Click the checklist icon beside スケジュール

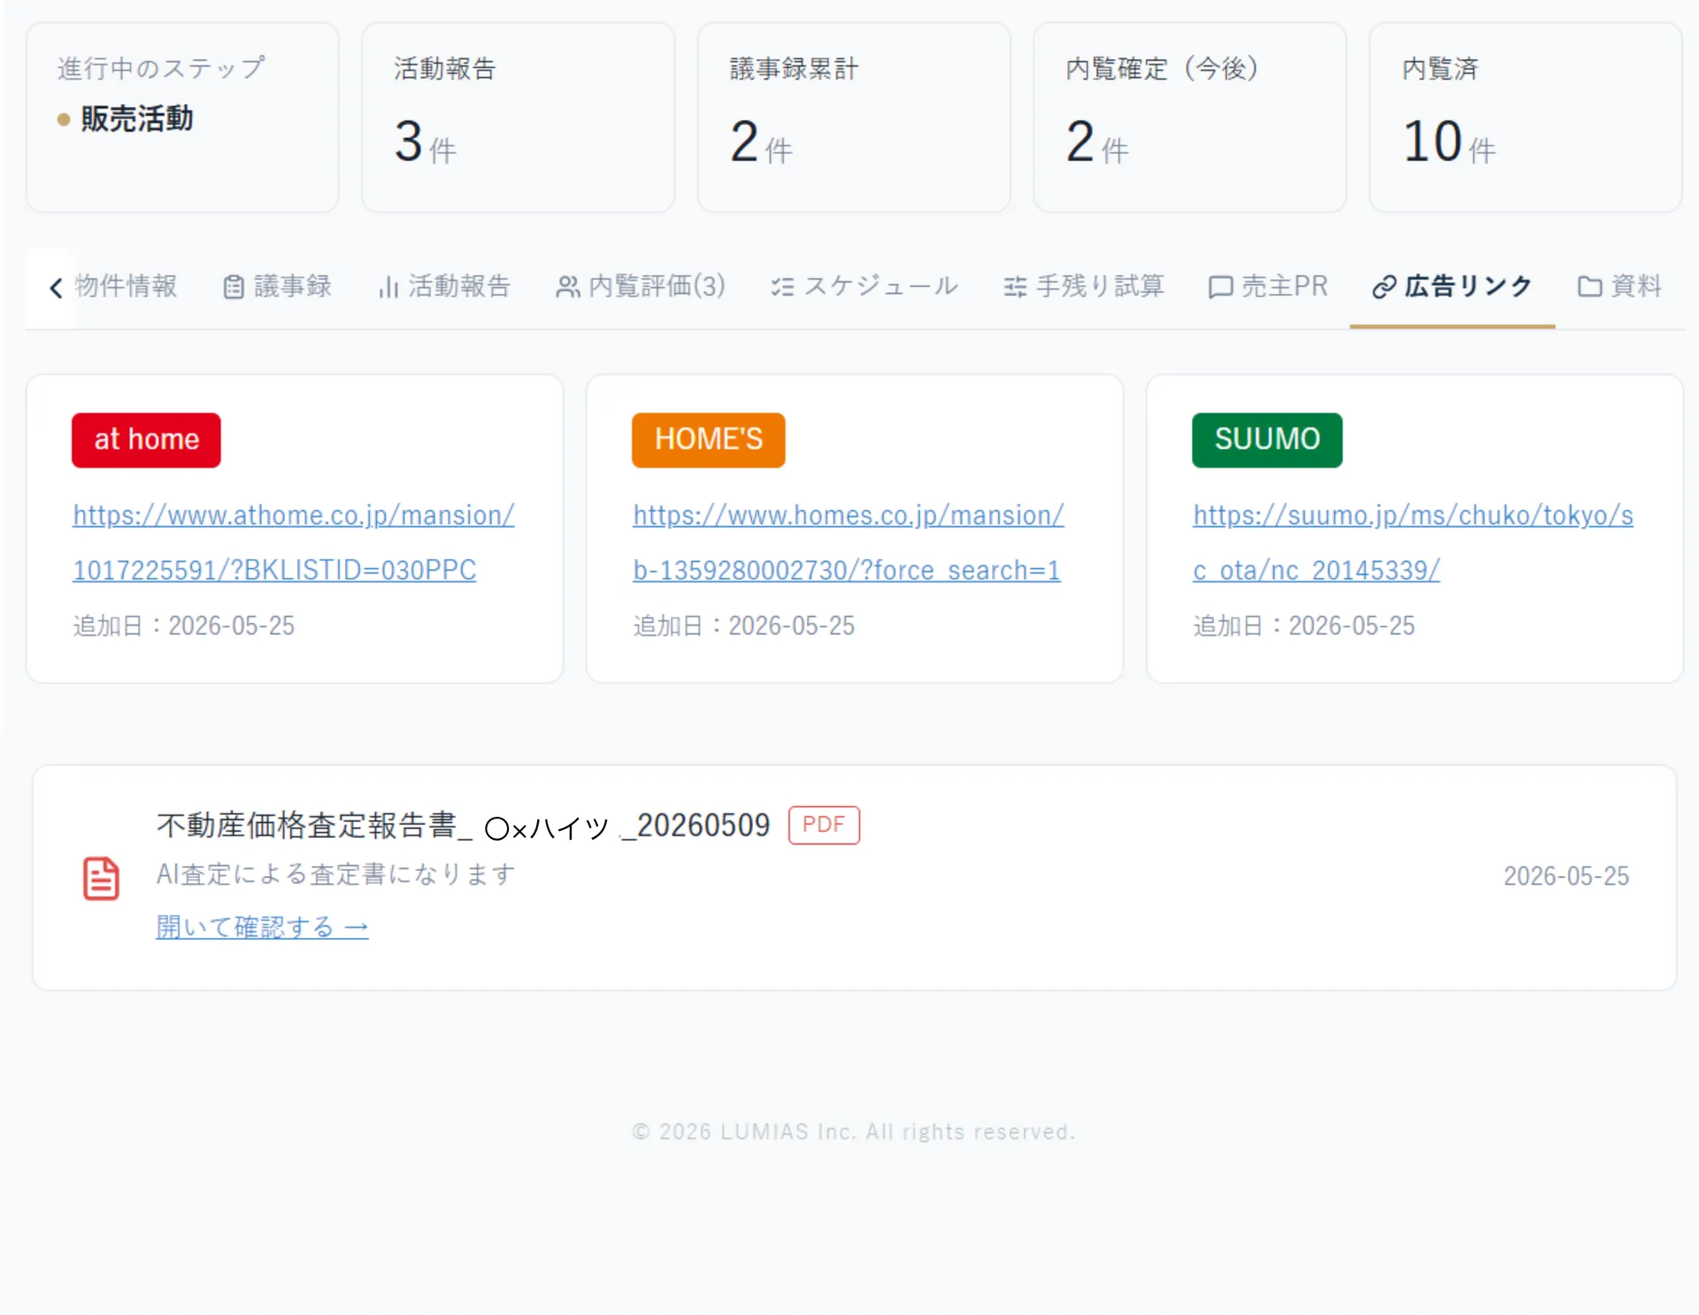(x=782, y=288)
